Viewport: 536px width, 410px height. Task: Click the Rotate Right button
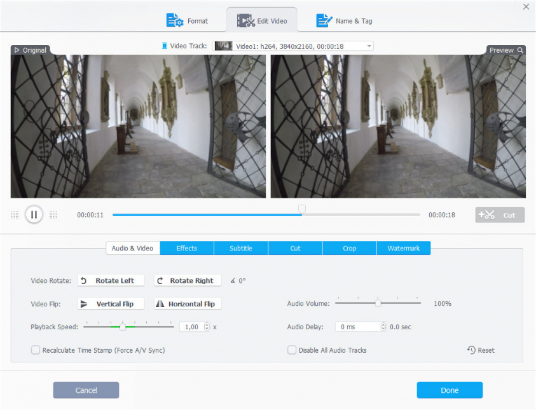(x=188, y=280)
